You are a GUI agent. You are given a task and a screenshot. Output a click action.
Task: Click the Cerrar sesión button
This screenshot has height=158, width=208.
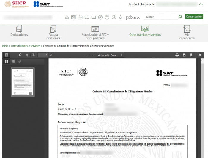[x=194, y=17]
